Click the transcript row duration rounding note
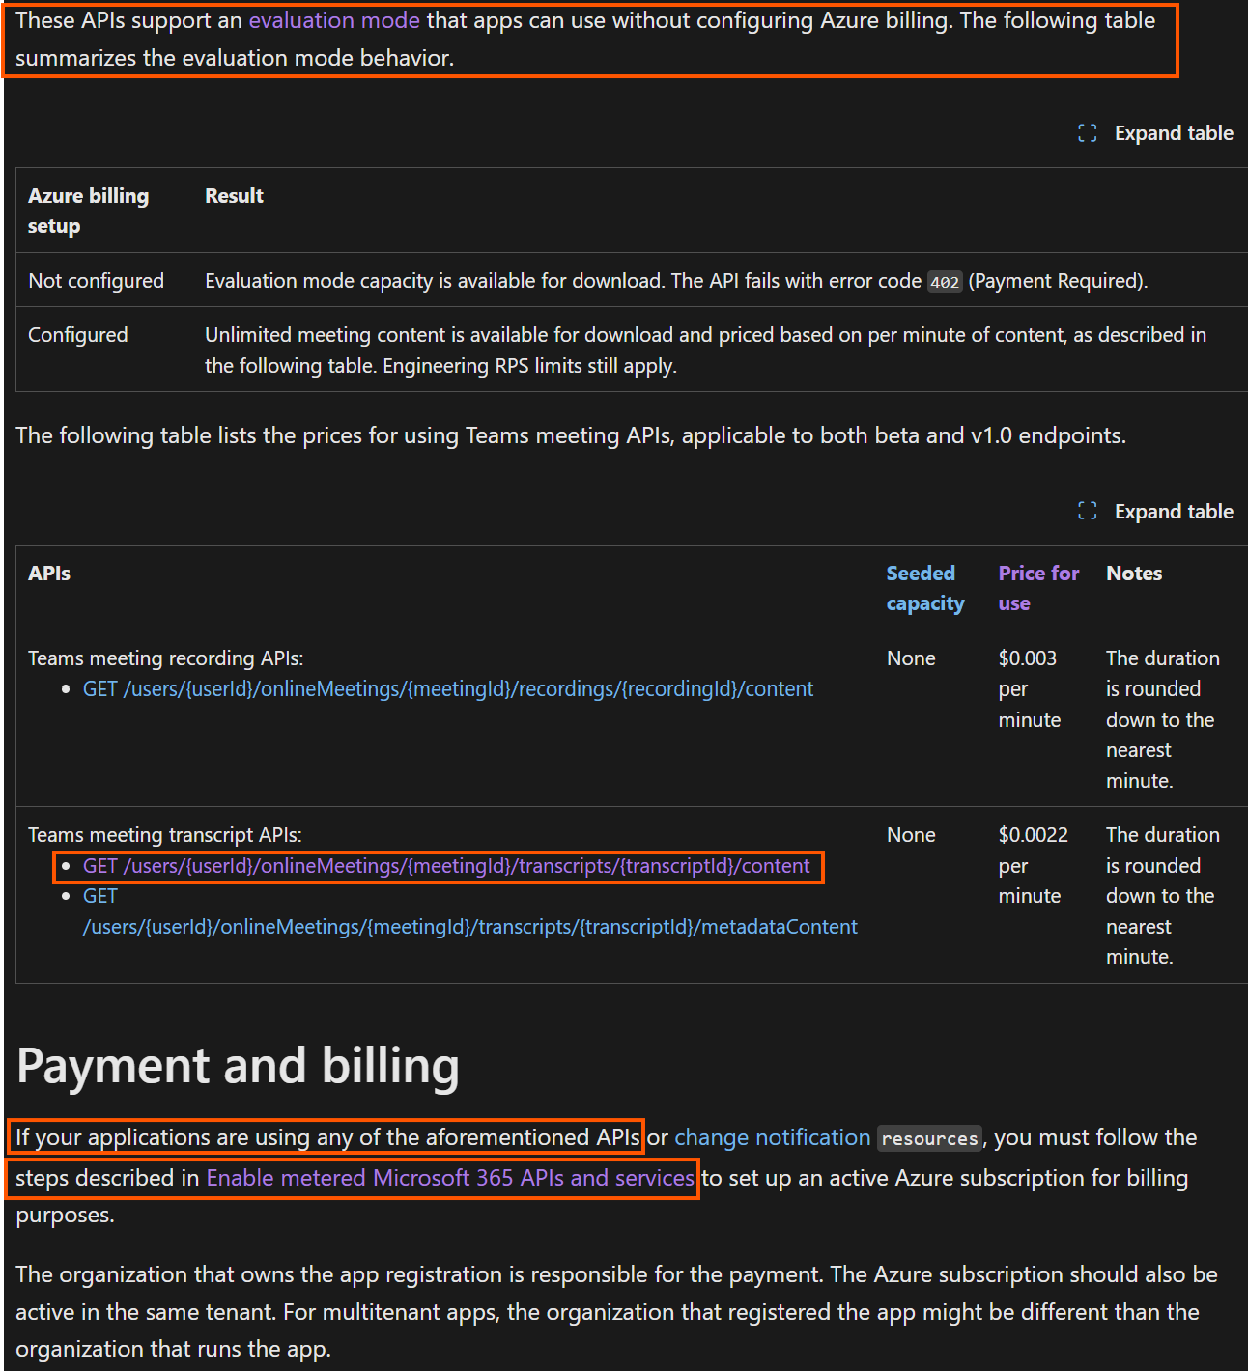The width and height of the screenshot is (1248, 1371). (1163, 896)
